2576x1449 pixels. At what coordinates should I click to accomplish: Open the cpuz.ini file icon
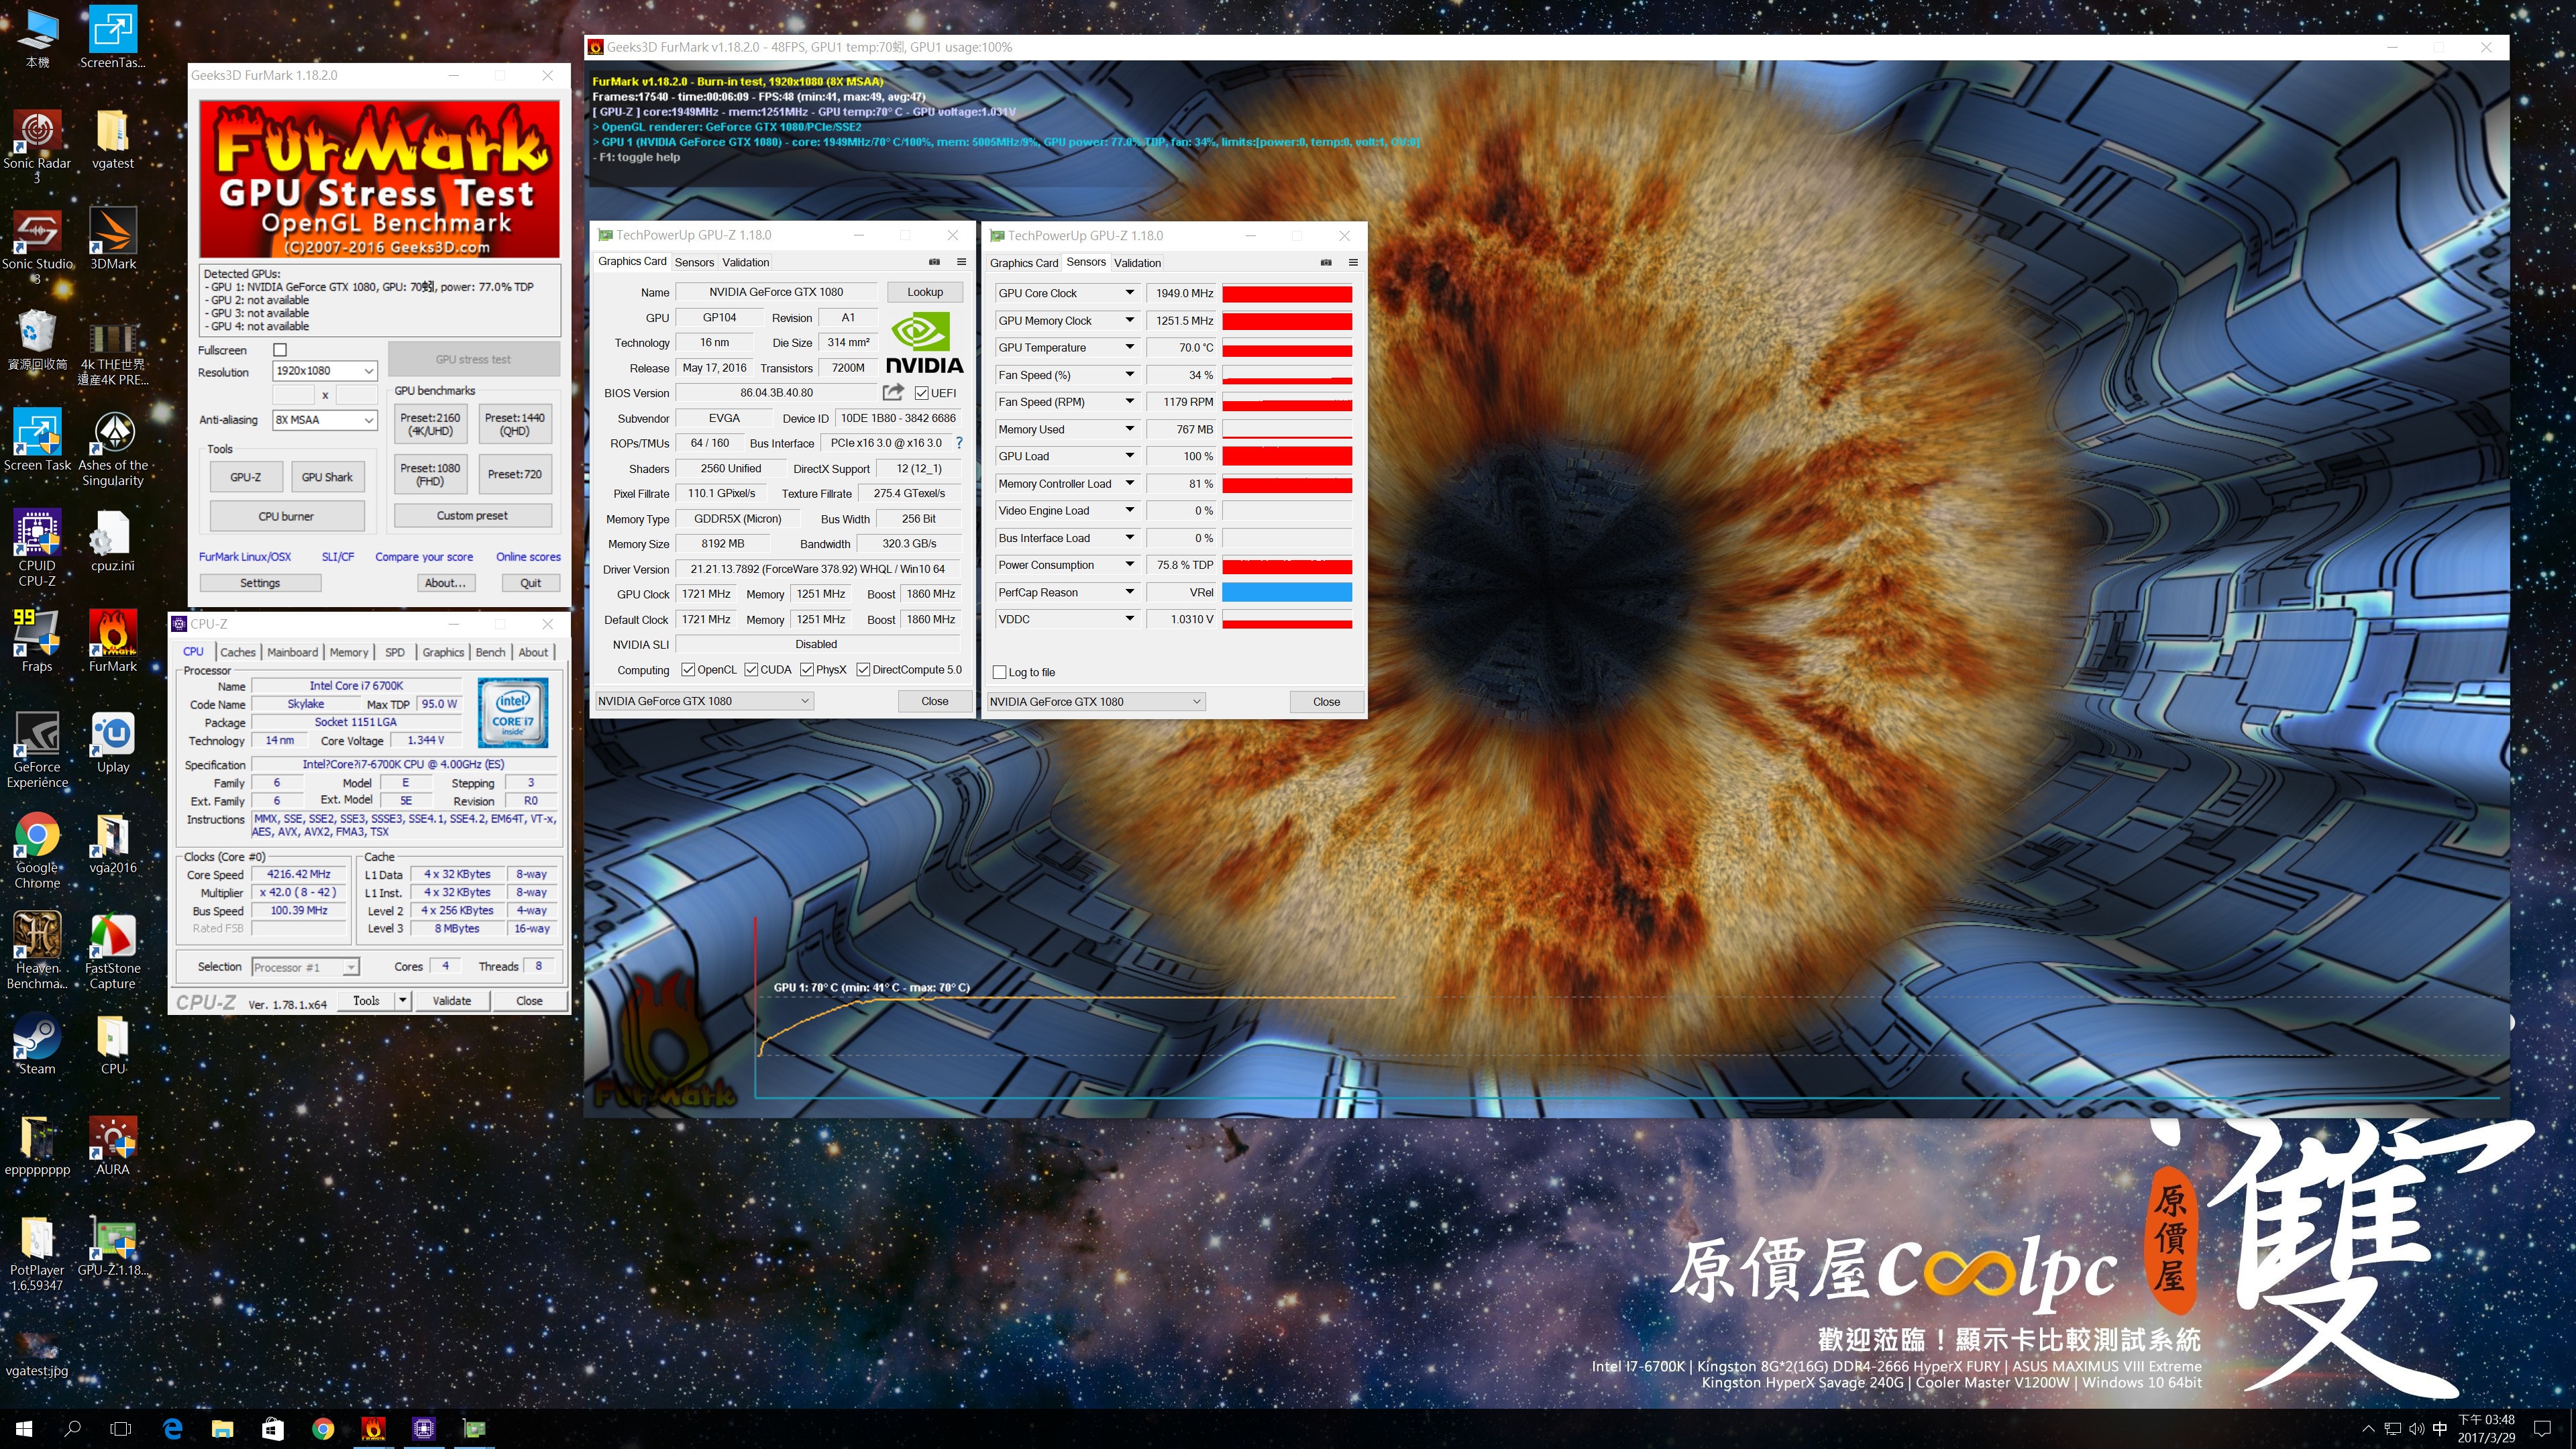[x=112, y=541]
